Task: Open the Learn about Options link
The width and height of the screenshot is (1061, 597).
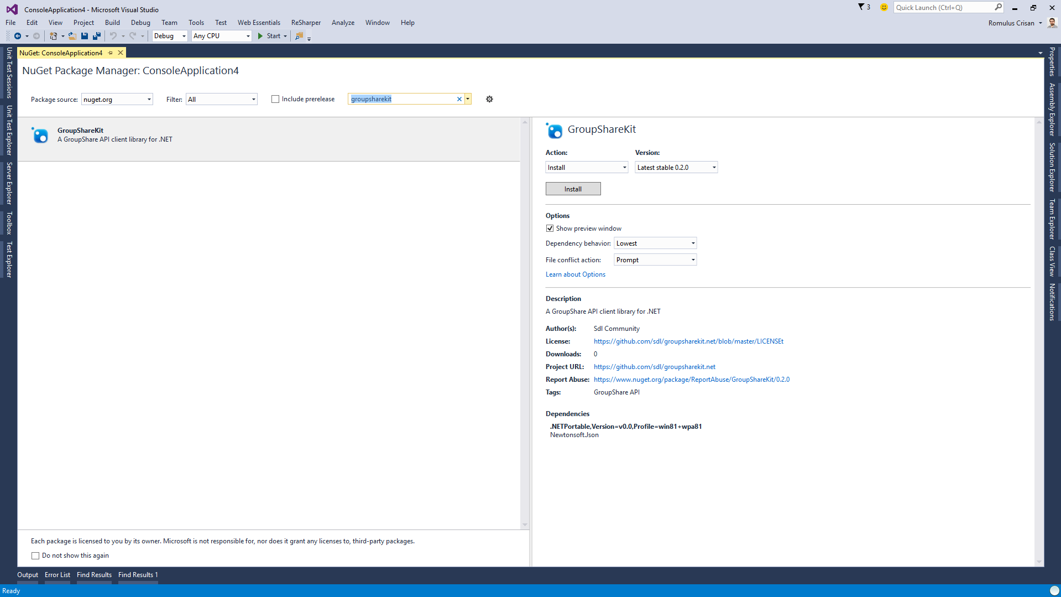Action: click(575, 274)
